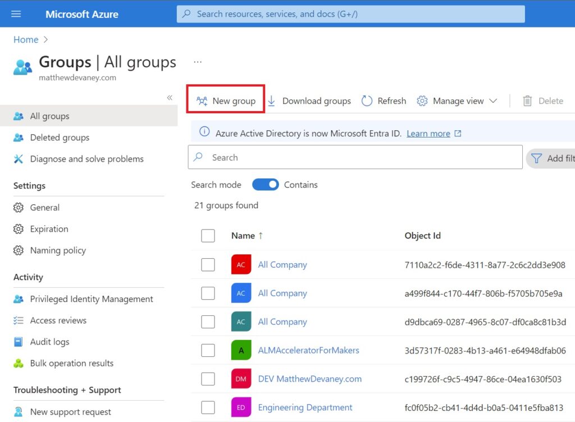The image size is (575, 422).
Task: Click the DM avatar for DEV MatthewDevaney.com
Action: pos(241,379)
